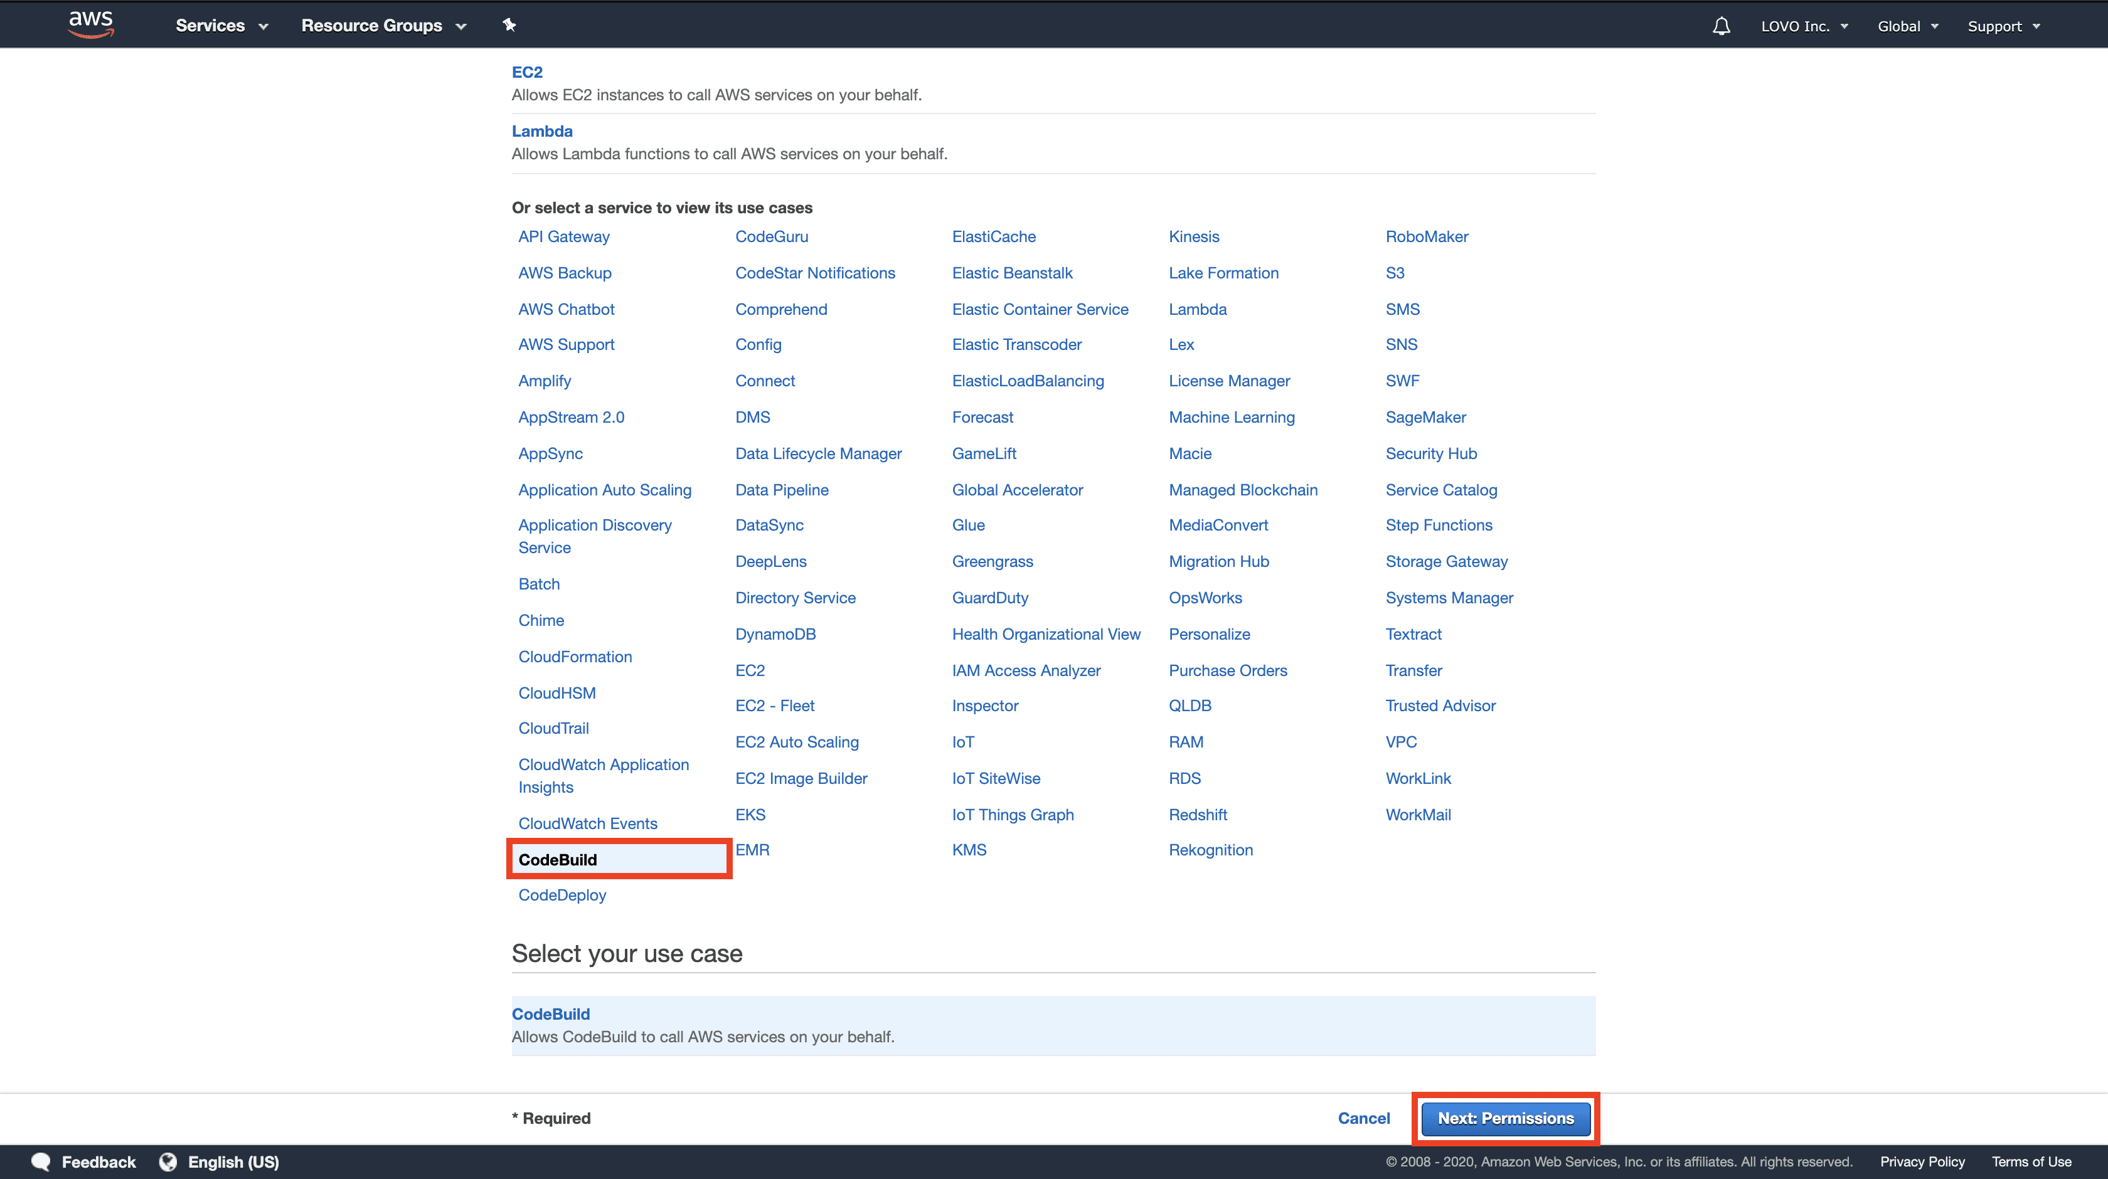Select the Batch service
The width and height of the screenshot is (2108, 1179).
pyautogui.click(x=538, y=584)
